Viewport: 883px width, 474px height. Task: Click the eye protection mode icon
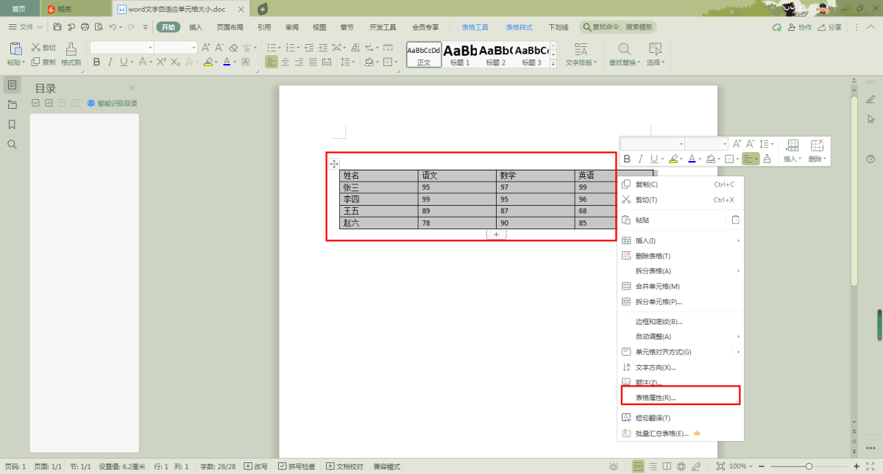pyautogui.click(x=614, y=467)
